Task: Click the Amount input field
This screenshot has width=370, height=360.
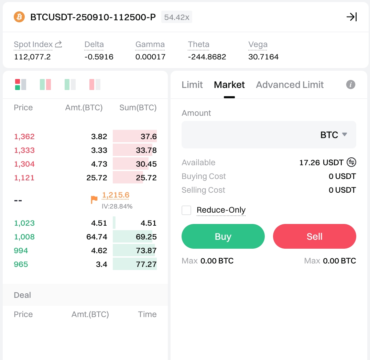Action: pos(248,135)
